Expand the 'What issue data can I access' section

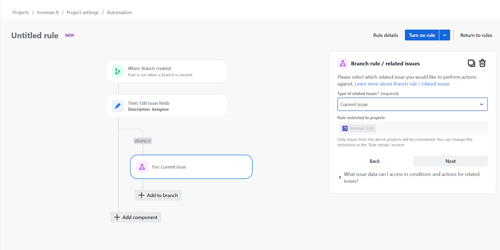coord(340,177)
